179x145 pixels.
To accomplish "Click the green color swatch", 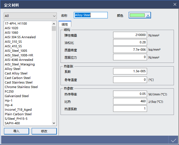I will coord(137,15).
